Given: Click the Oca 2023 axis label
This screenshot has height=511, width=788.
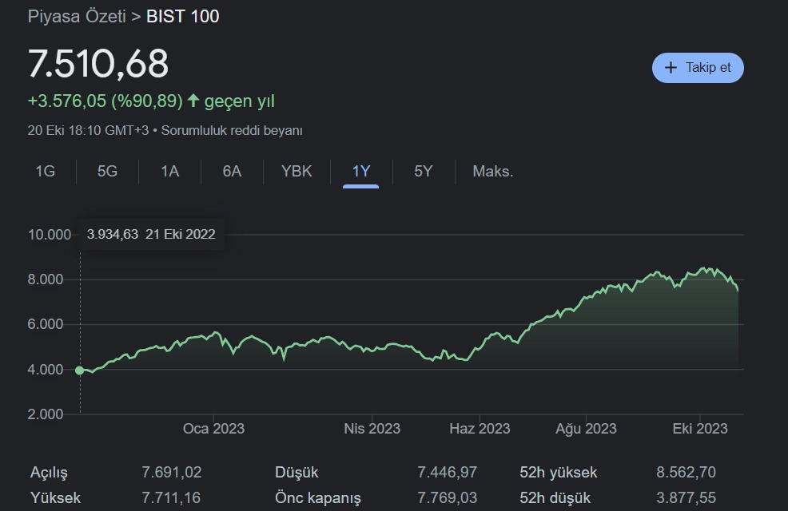Looking at the screenshot, I should 213,429.
